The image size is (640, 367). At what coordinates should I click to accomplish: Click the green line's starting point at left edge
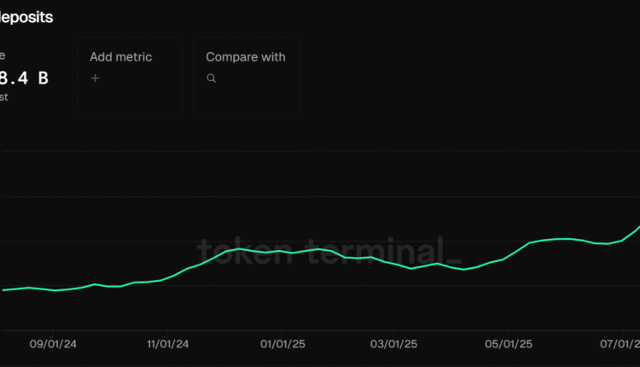pos(3,290)
